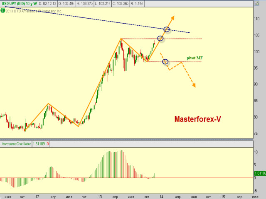
Task: Click the red 0 value beside 1.61189
Action: coord(48,144)
